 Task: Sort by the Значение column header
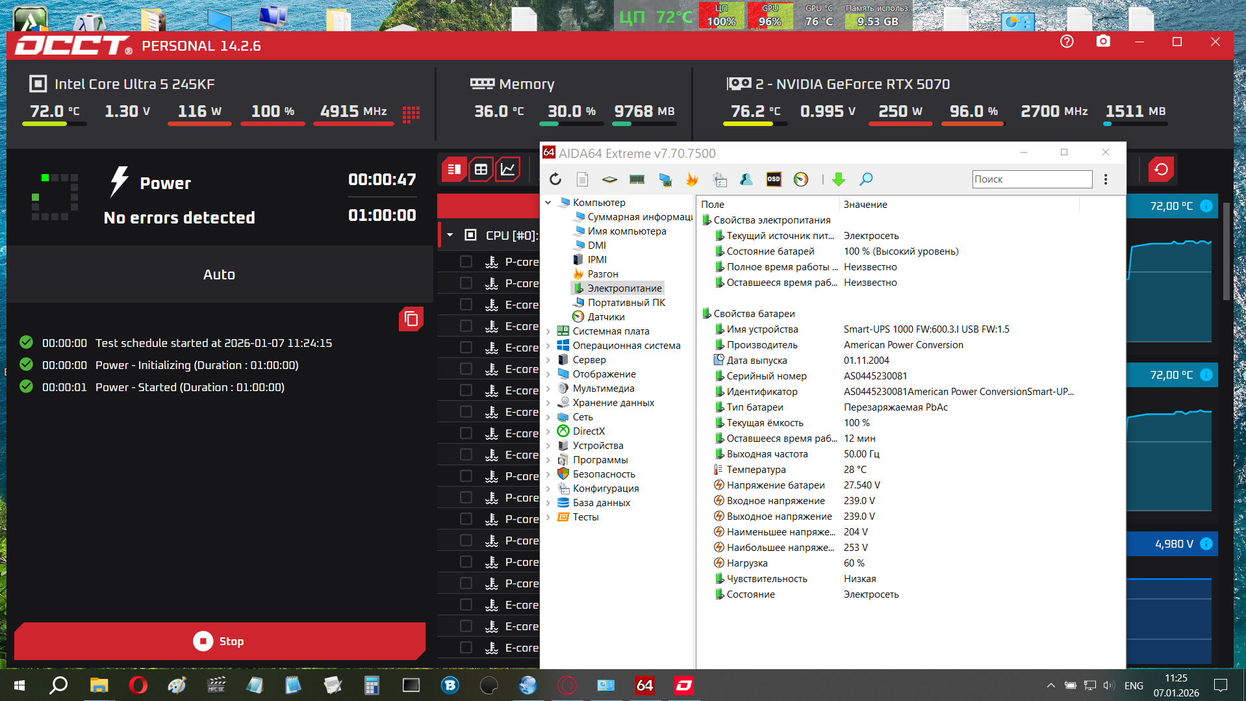coord(960,205)
